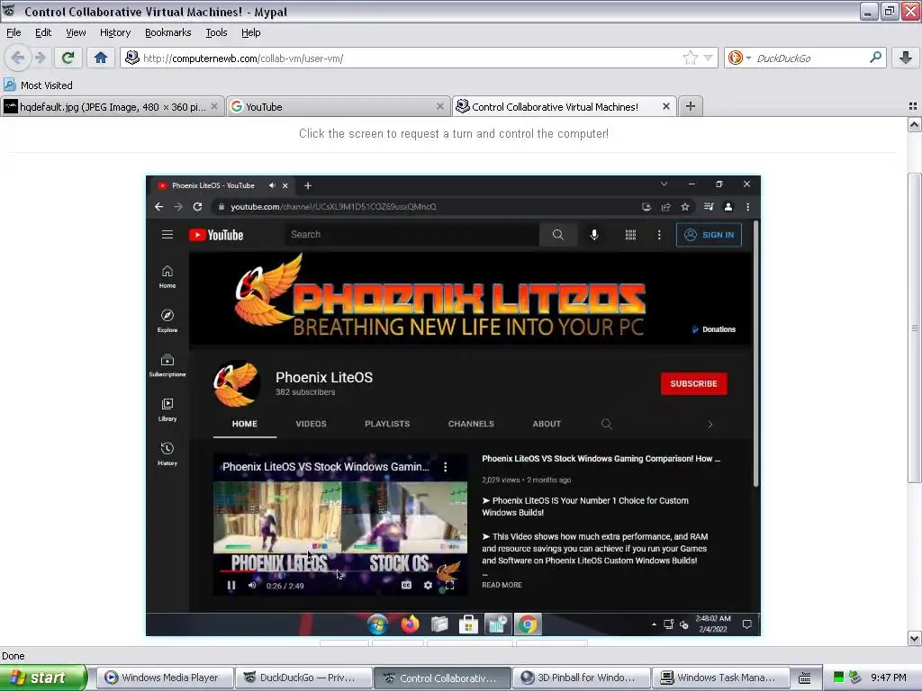Image resolution: width=922 pixels, height=691 pixels.
Task: Select channel VIDEOS tab
Action: [311, 424]
